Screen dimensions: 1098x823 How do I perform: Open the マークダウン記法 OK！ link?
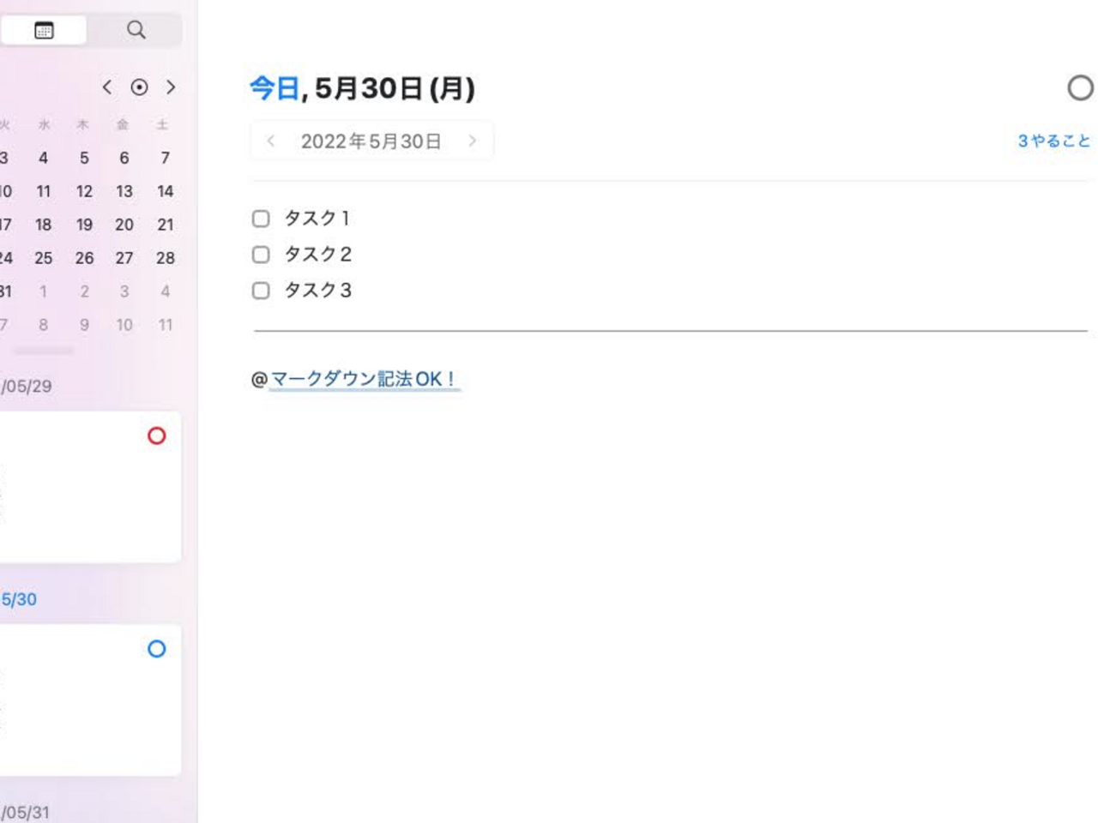(x=364, y=379)
